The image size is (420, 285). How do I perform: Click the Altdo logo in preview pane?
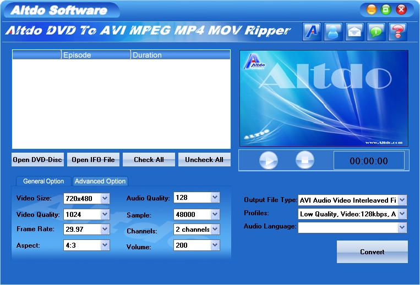tap(254, 62)
